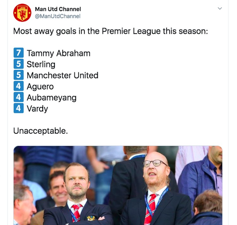
Task: Open the Man Utd Channel display name
Action: 58,9
